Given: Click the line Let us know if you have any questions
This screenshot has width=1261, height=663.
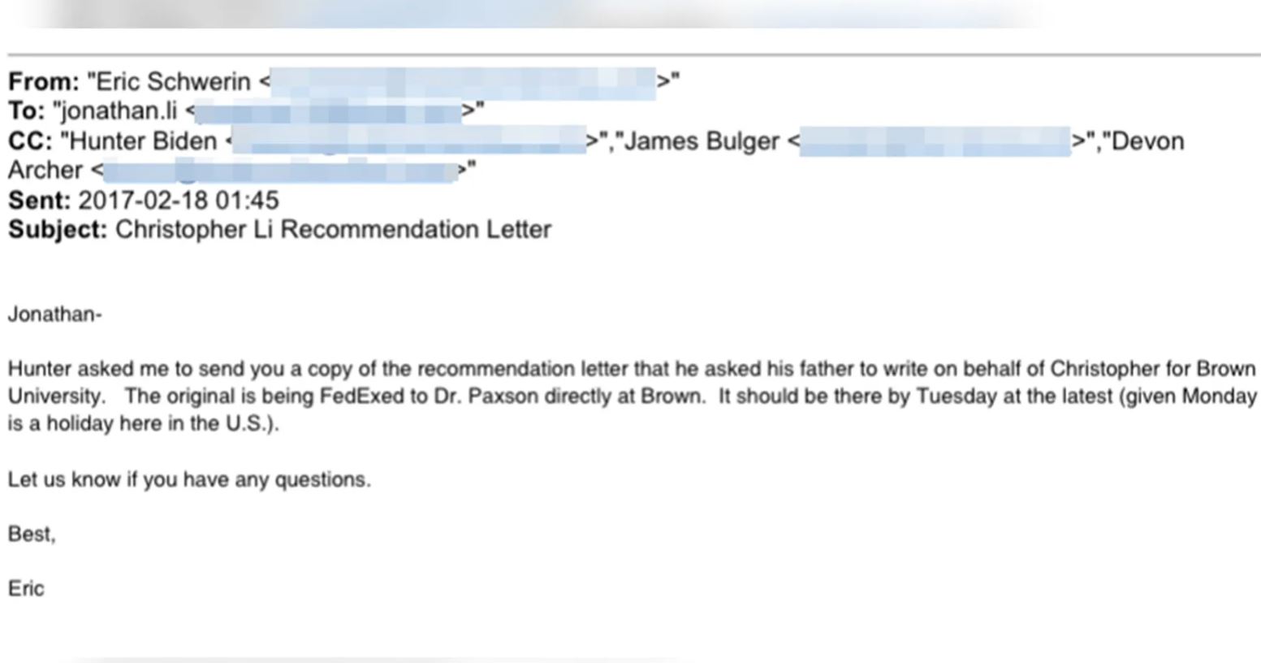Looking at the screenshot, I should (189, 479).
